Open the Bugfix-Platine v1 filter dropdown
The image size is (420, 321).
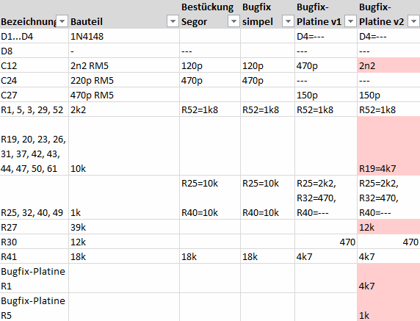pyautogui.click(x=351, y=21)
